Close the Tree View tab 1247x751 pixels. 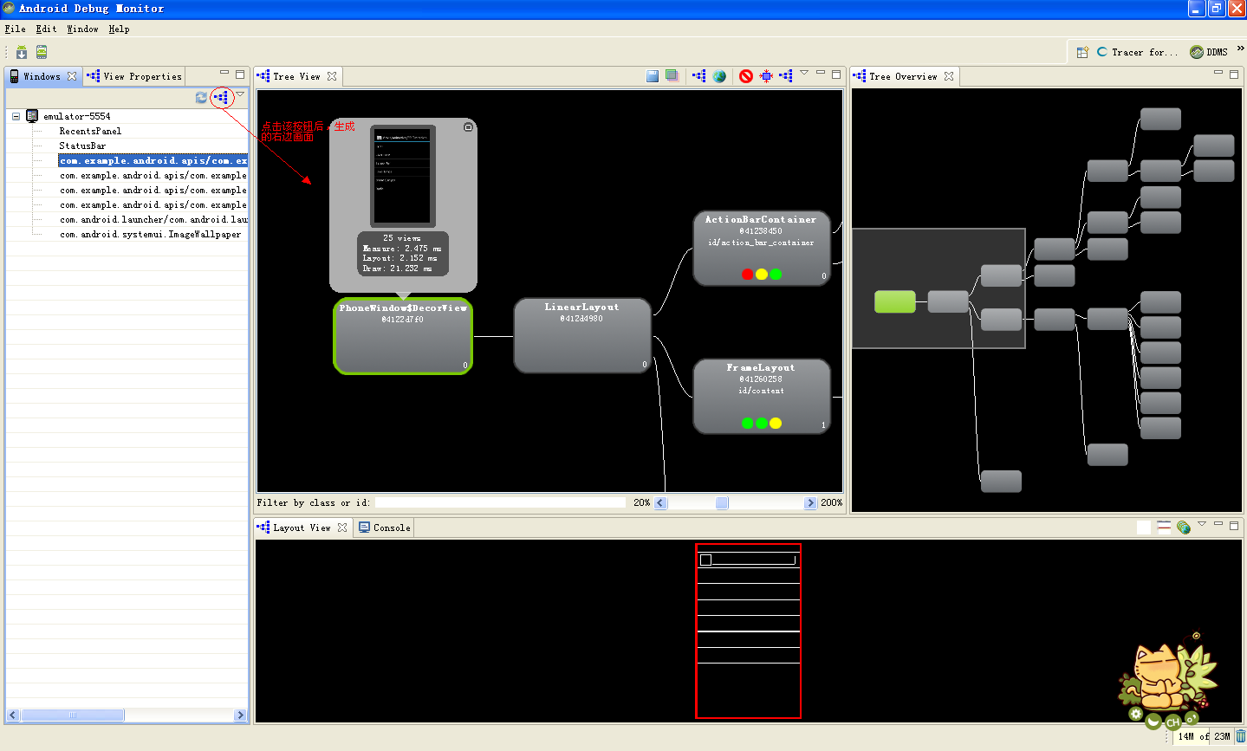pos(332,76)
